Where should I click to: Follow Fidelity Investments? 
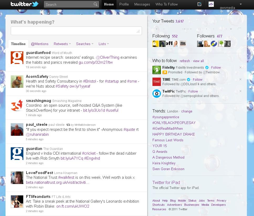[x=216, y=67]
